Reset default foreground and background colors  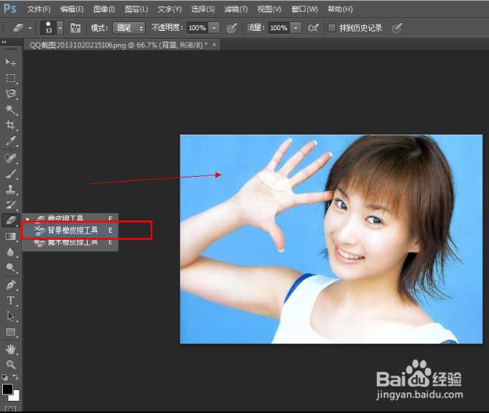5,377
